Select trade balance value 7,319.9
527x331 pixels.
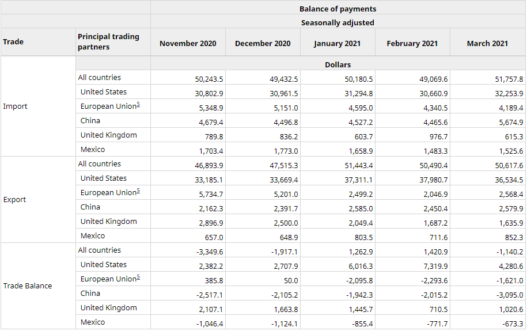point(435,266)
